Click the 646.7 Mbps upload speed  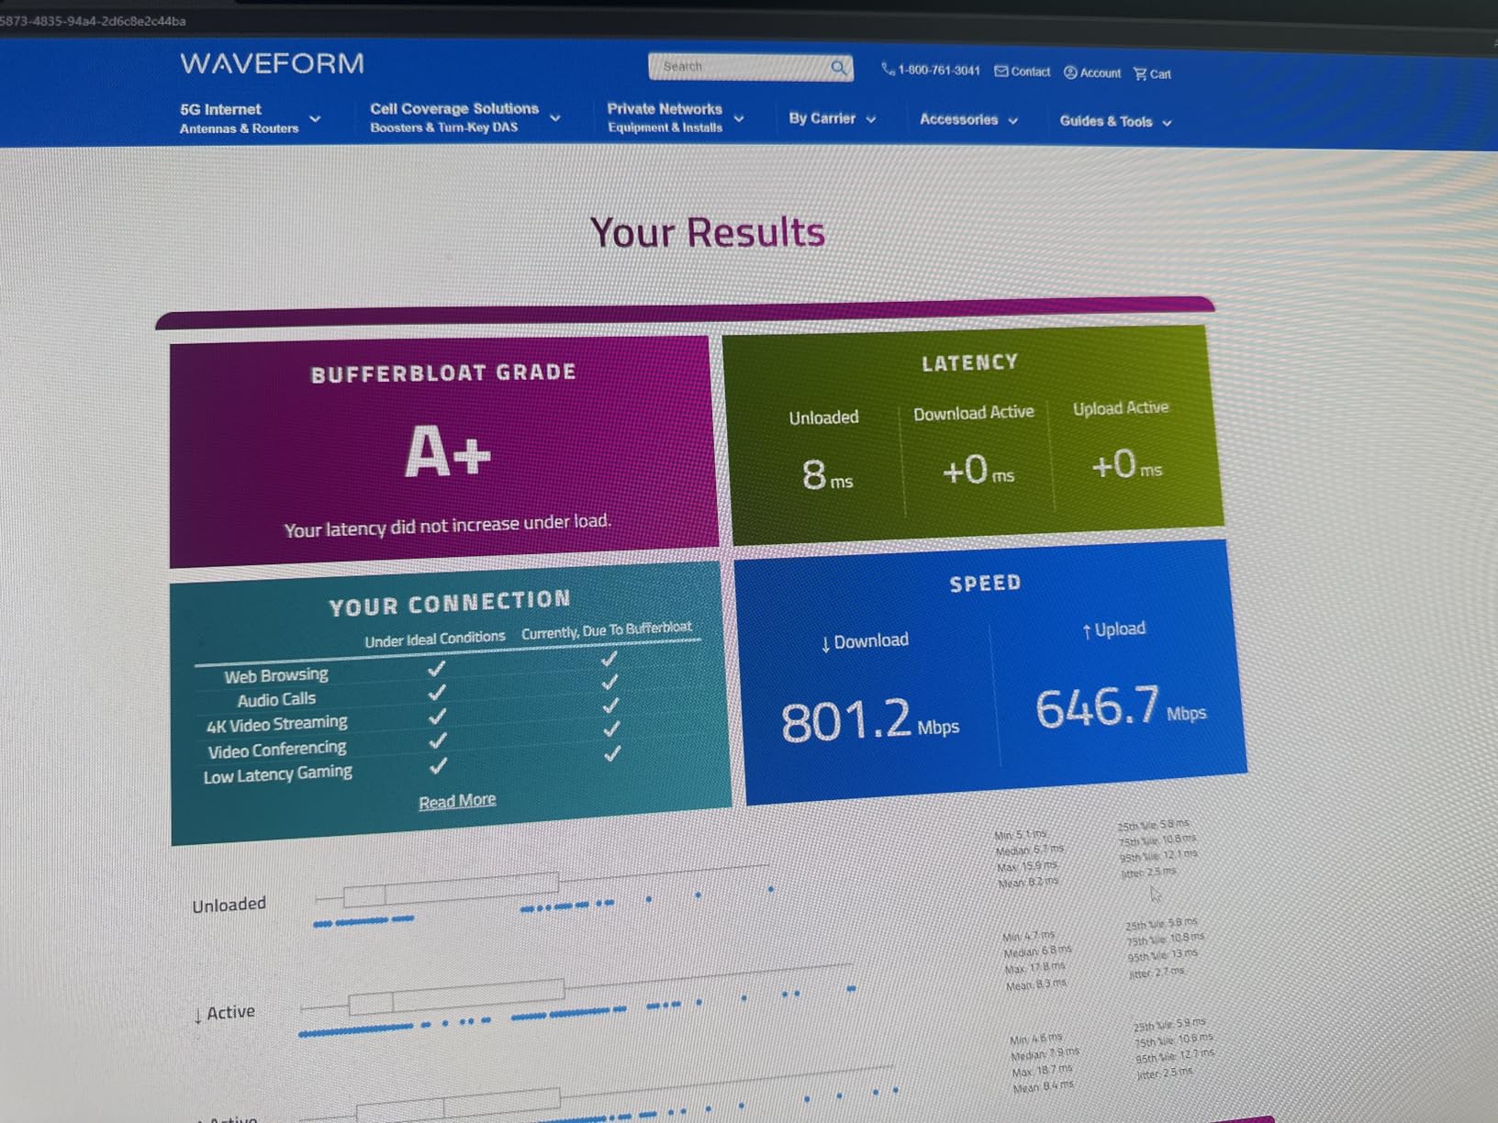tap(1121, 707)
